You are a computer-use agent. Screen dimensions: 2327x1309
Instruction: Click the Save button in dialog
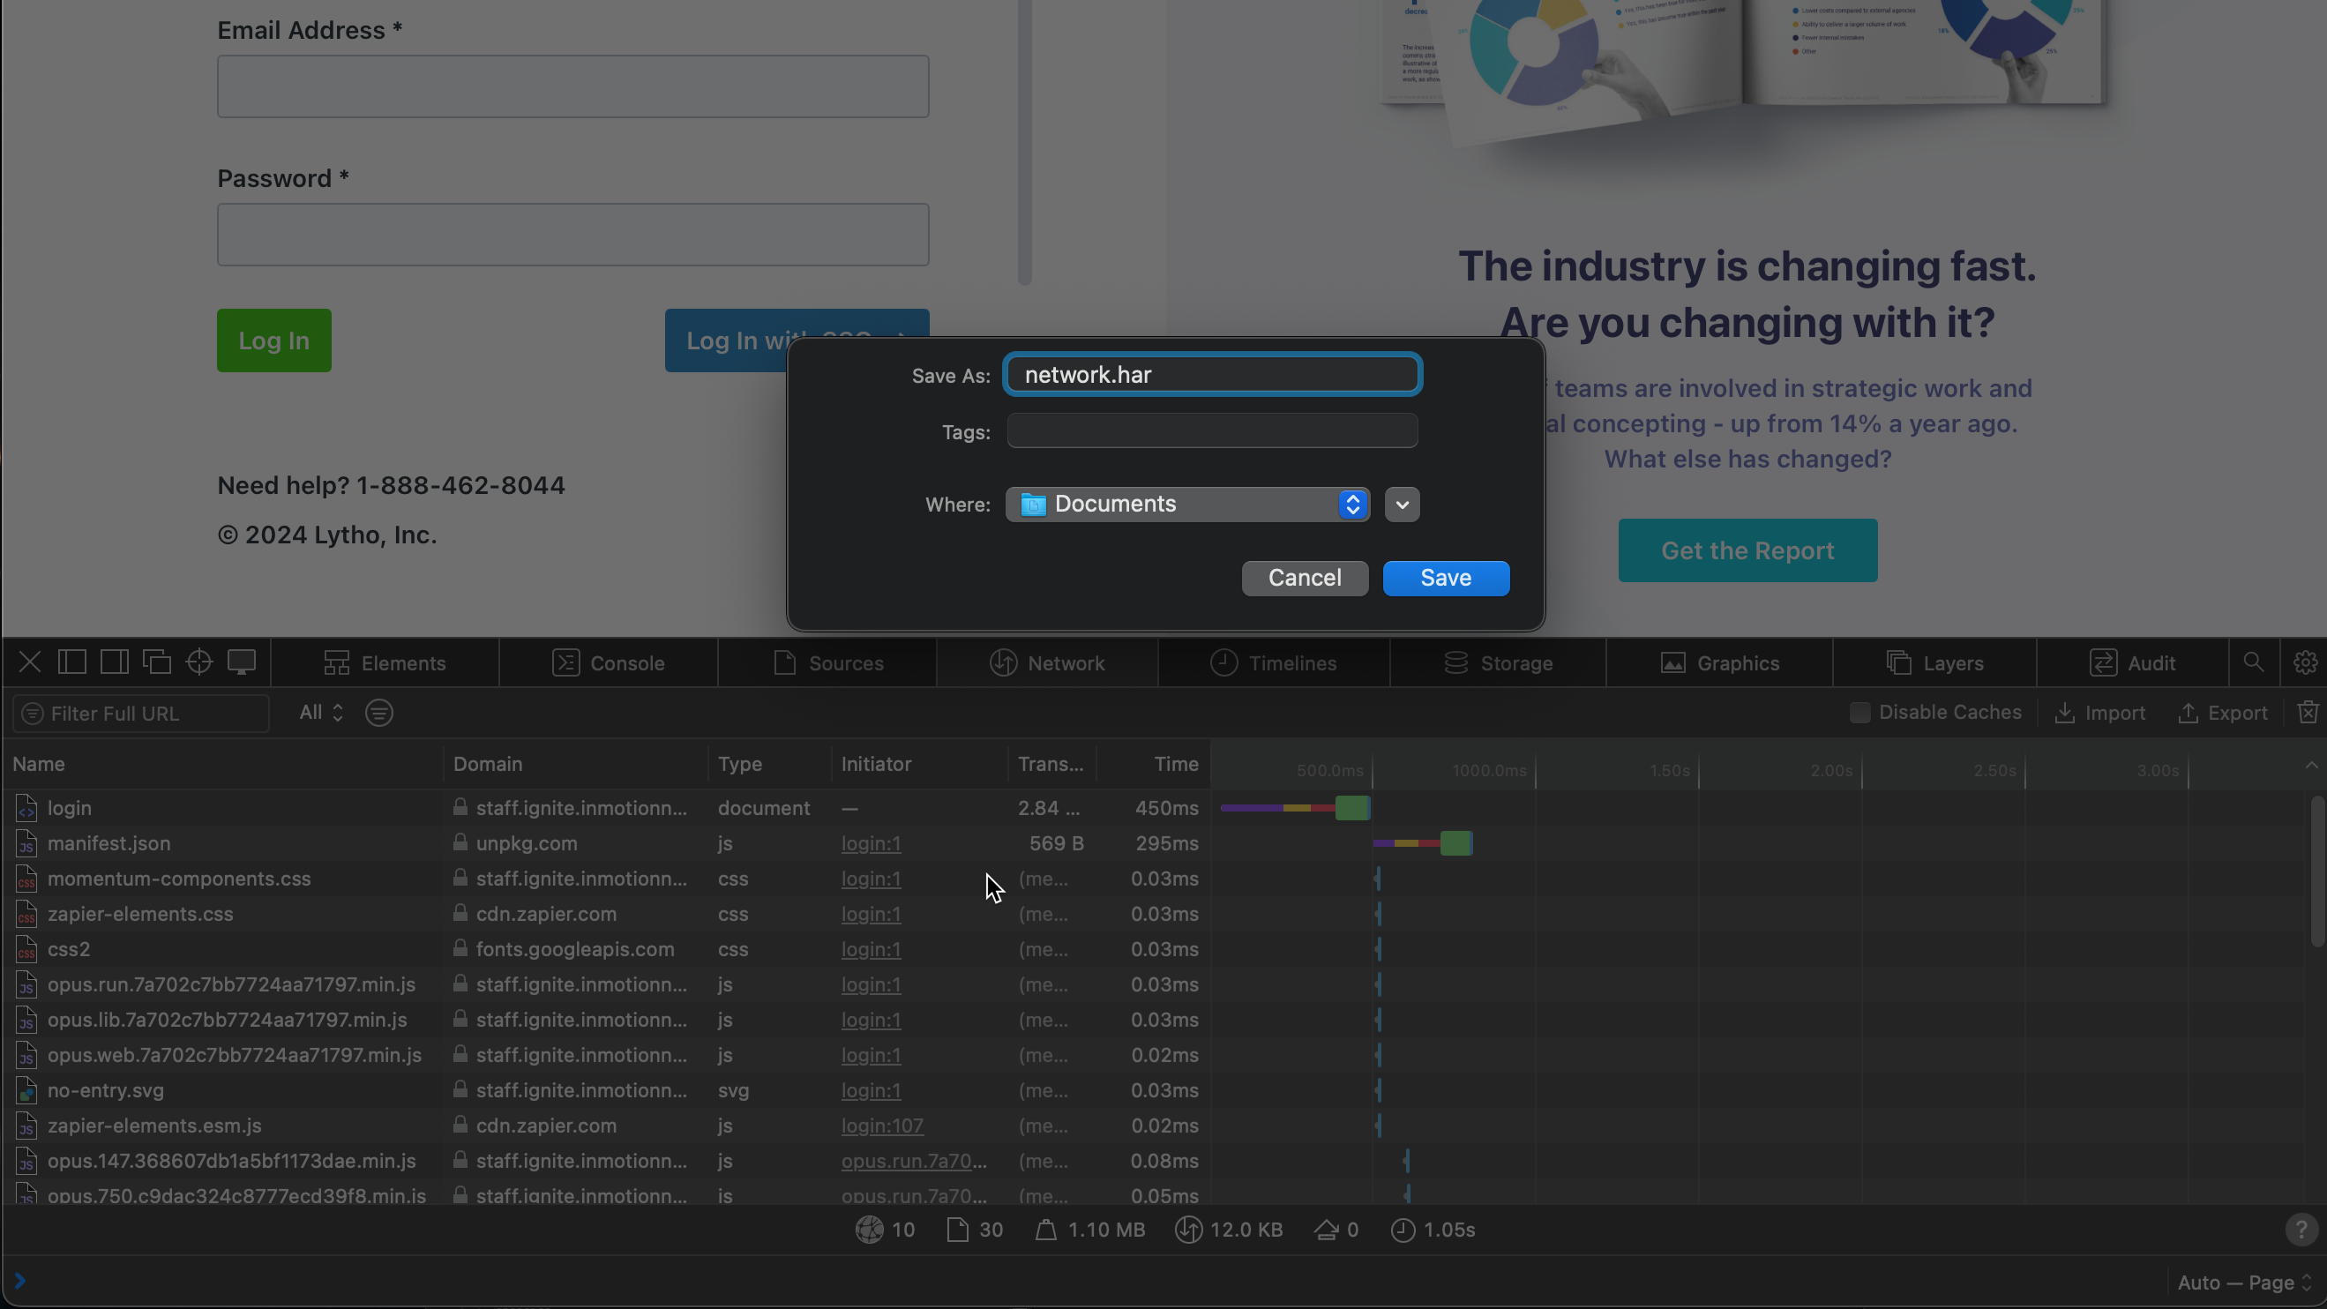[x=1446, y=578]
